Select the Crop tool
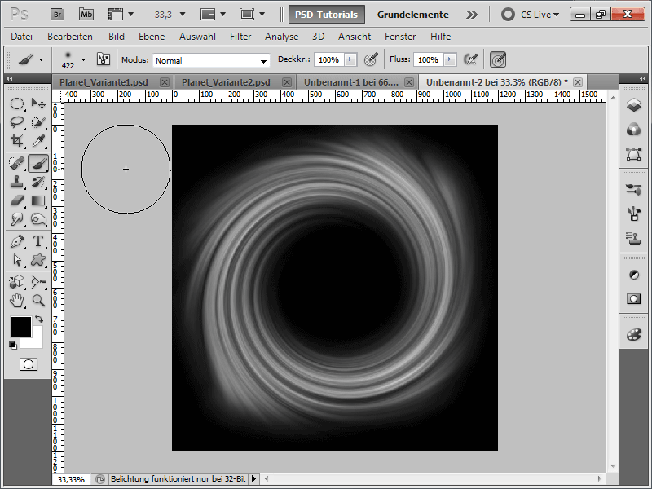Image resolution: width=652 pixels, height=489 pixels. 16,141
